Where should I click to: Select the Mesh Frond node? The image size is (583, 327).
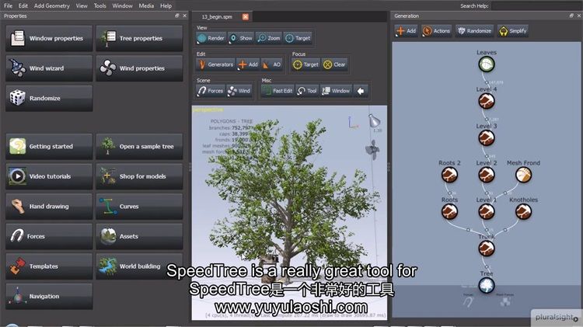(x=523, y=175)
